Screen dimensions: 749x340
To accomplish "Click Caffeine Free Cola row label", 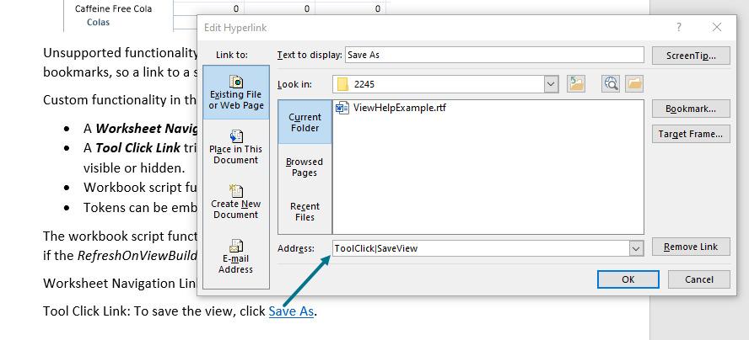I will click(113, 8).
